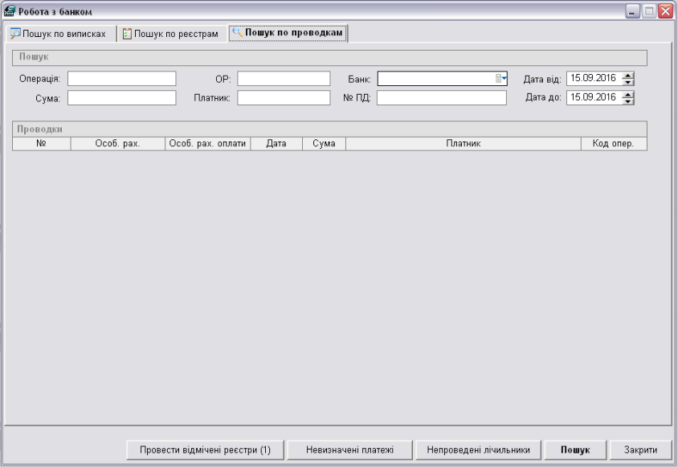The image size is (678, 468).
Task: Click into the Операція input field
Action: (121, 78)
